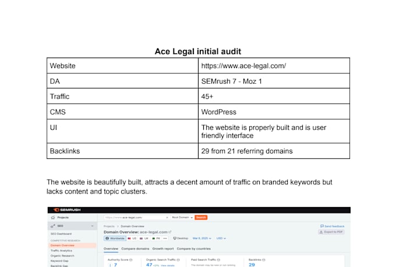Click Paid Search Traffic info icon
This screenshot has height=267, width=396.
click(x=219, y=259)
